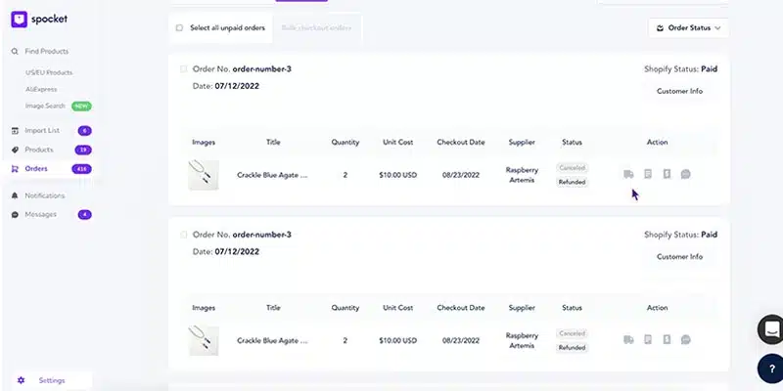Click the second order's Crackle Blue Agate title
Image resolution: width=783 pixels, height=391 pixels.
point(272,340)
